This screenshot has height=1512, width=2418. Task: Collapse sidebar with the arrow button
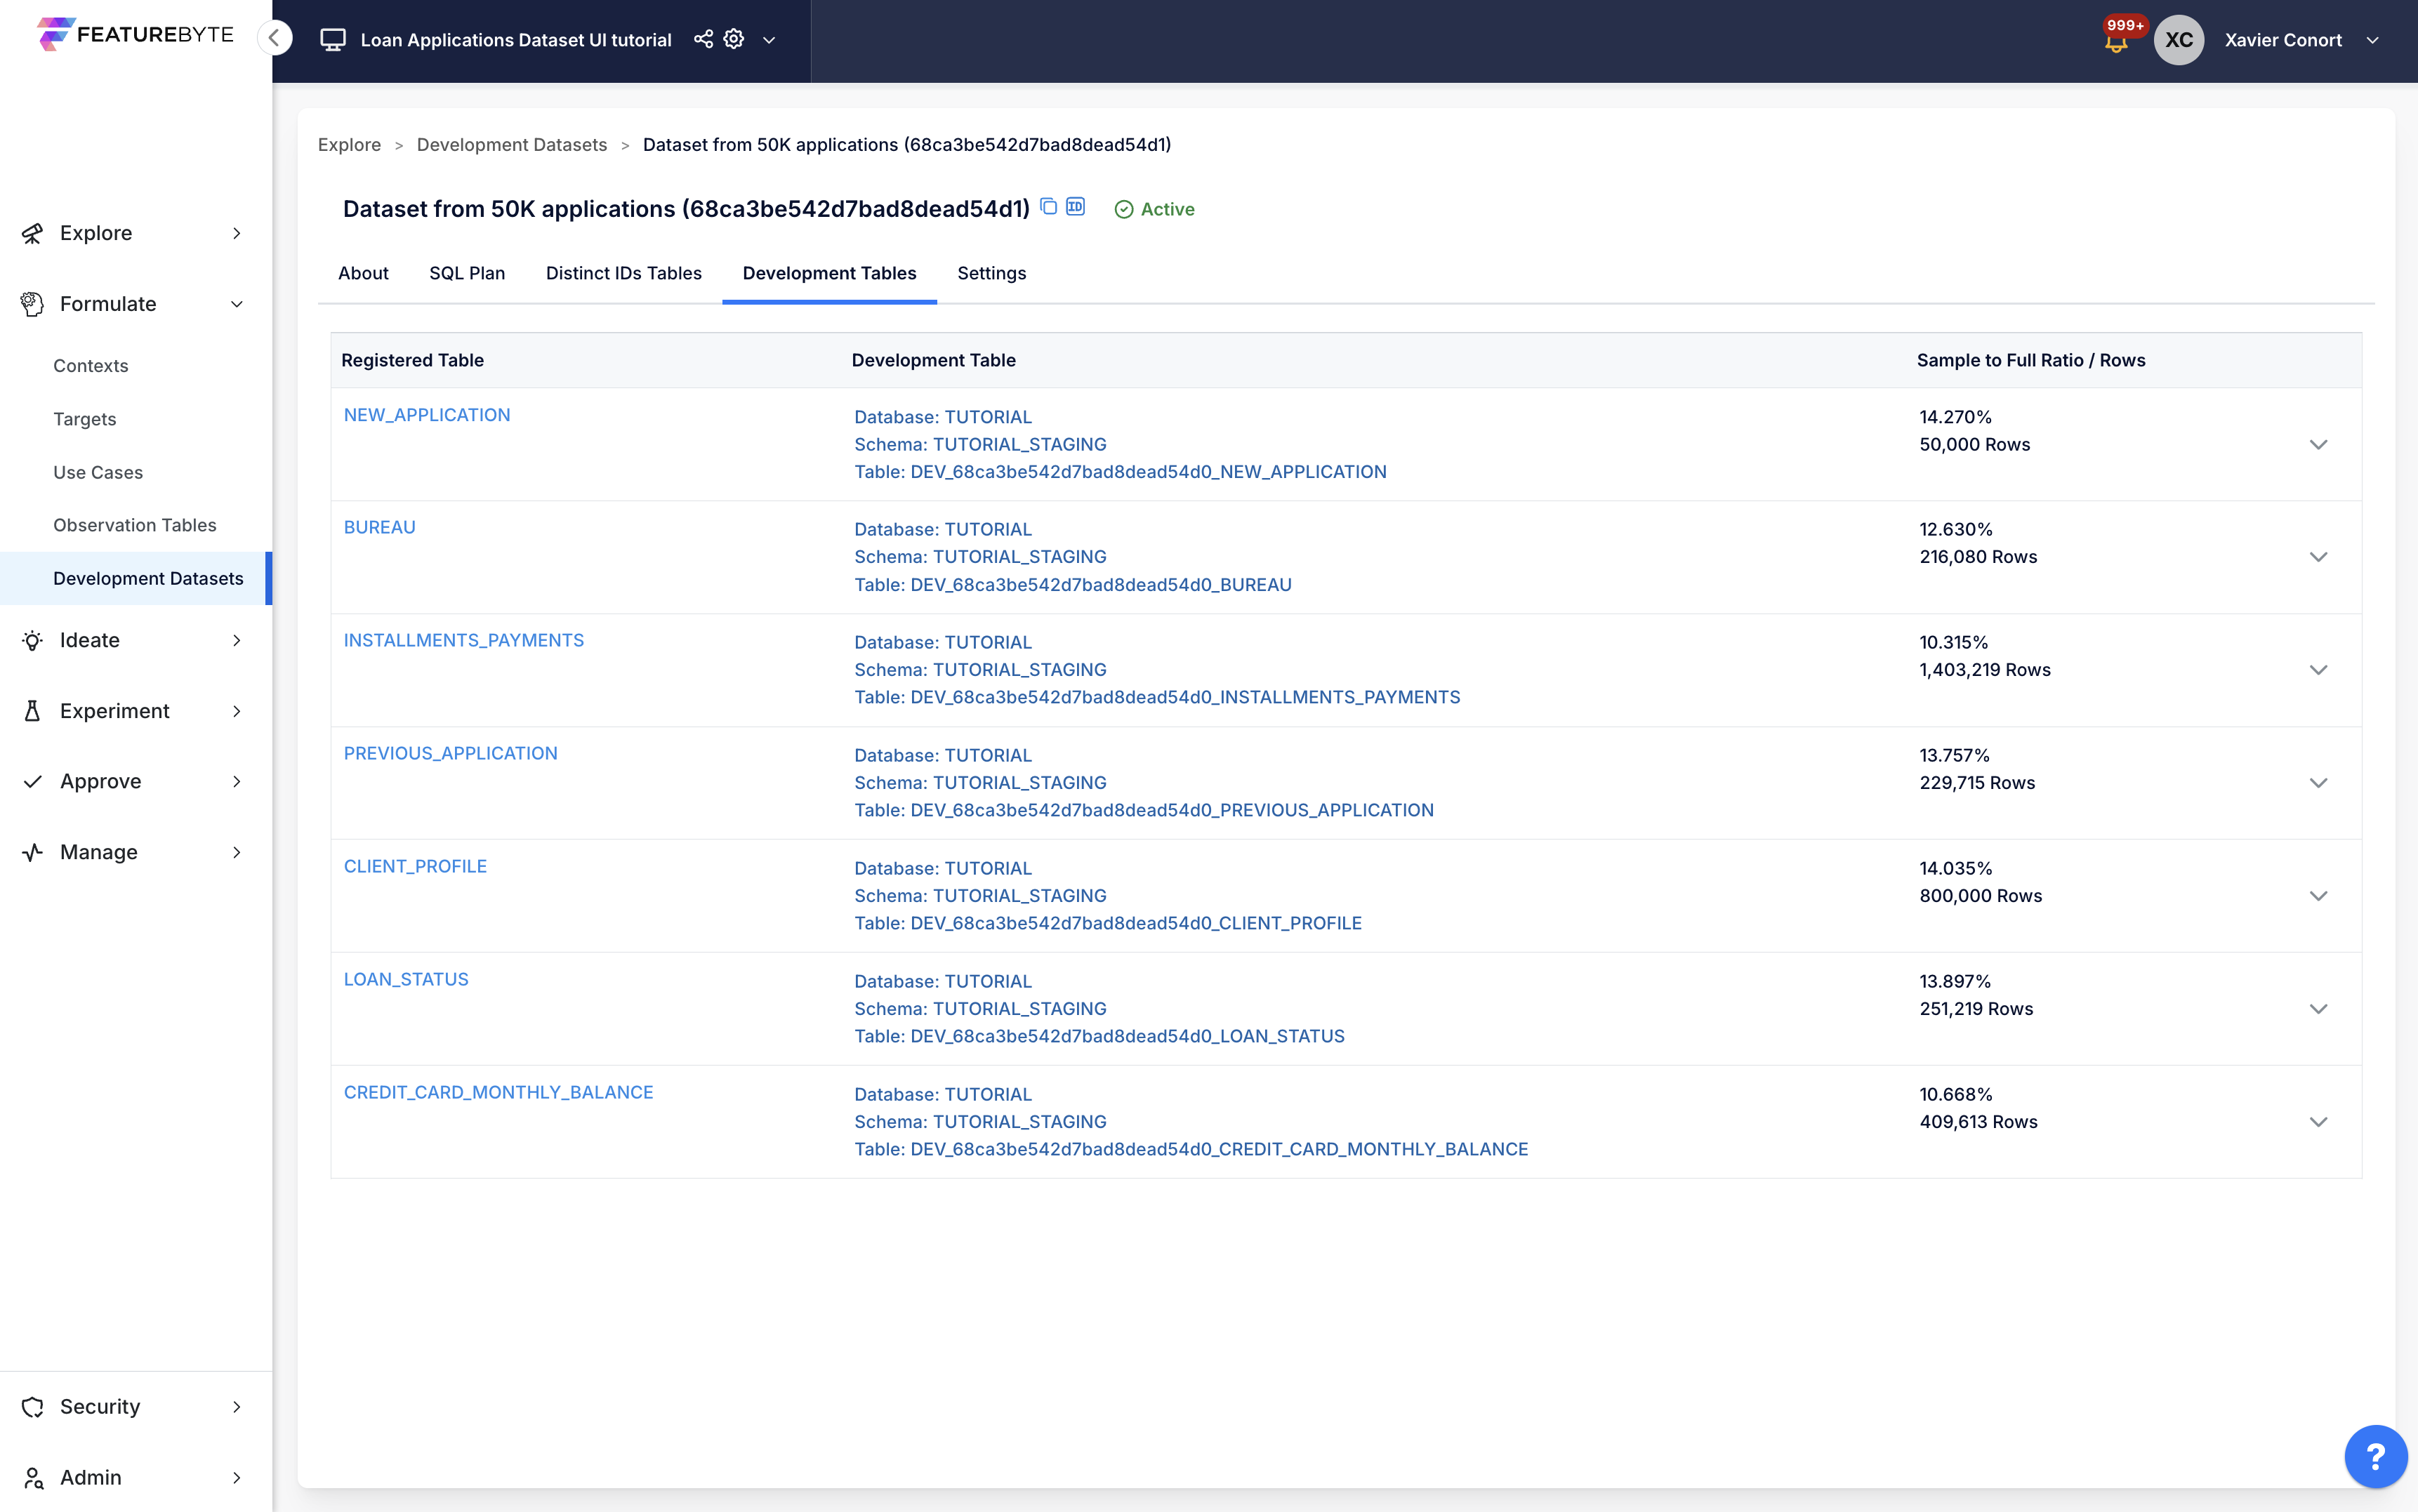click(274, 38)
